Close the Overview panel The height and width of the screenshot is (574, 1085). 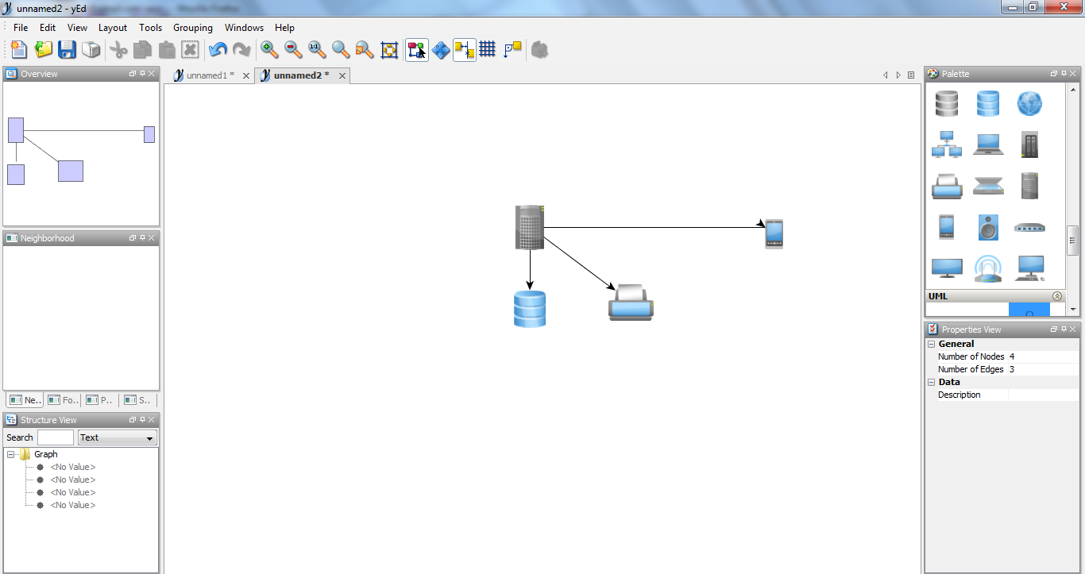pyautogui.click(x=152, y=74)
